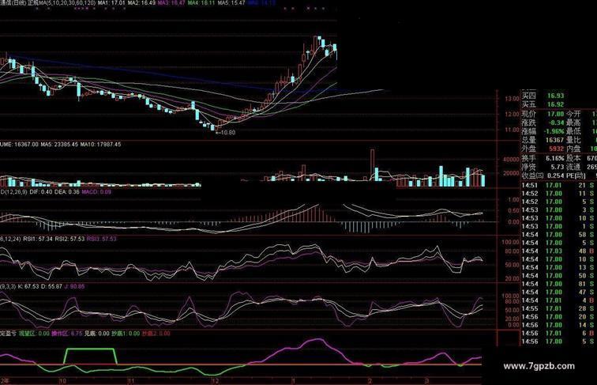This screenshot has height=385, width=597.
Task: Click the purple RSI3 value
Action: [x=102, y=239]
